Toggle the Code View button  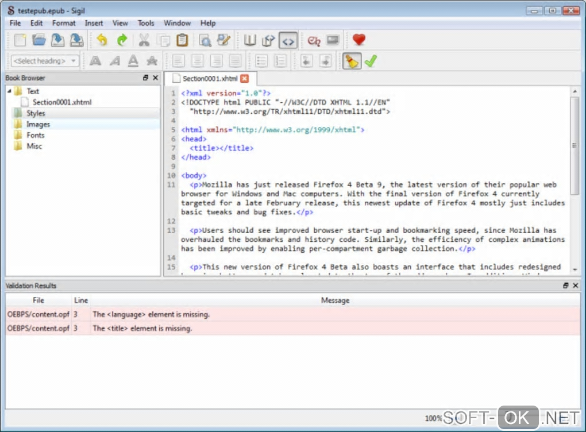pos(288,40)
